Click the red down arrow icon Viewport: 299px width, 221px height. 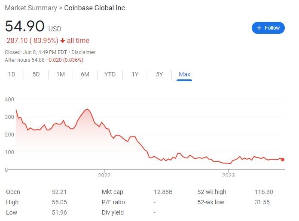tap(63, 41)
